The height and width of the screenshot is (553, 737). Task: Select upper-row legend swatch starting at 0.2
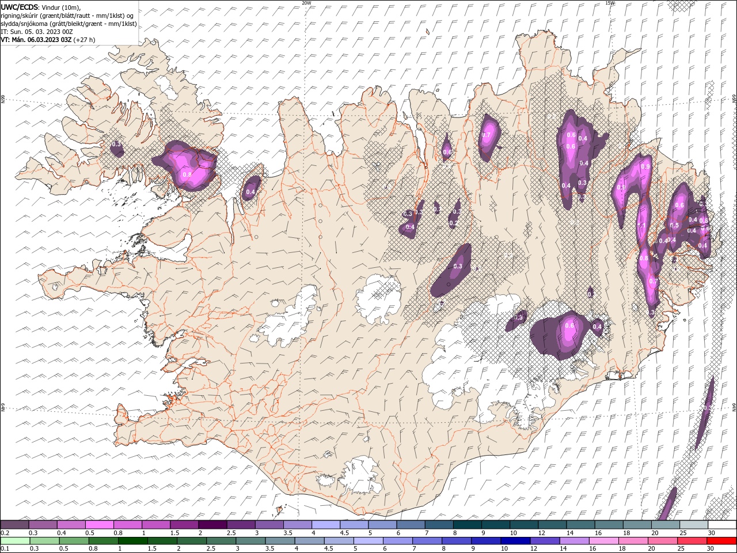(14, 525)
